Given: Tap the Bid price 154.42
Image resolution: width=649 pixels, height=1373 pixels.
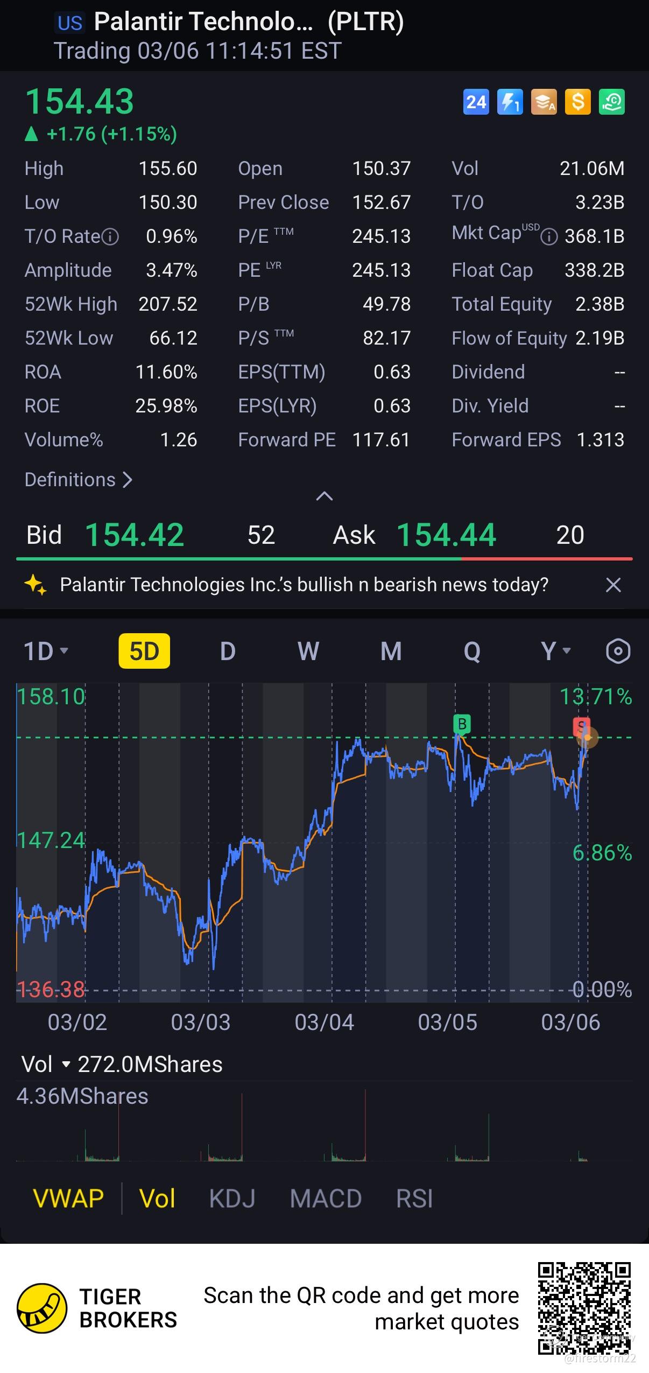Looking at the screenshot, I should [x=135, y=535].
